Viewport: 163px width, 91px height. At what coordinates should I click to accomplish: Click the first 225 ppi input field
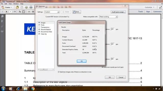[113, 29]
